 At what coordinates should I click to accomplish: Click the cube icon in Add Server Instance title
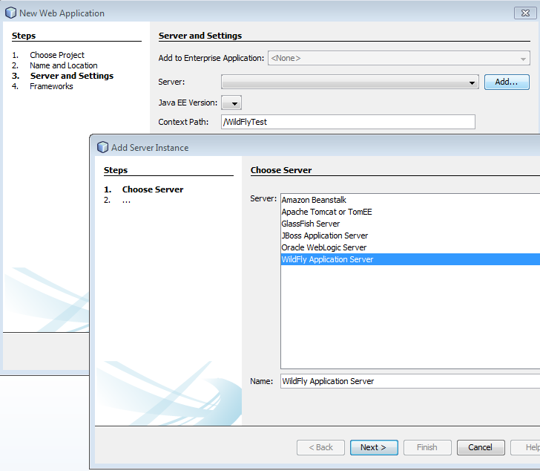point(102,147)
